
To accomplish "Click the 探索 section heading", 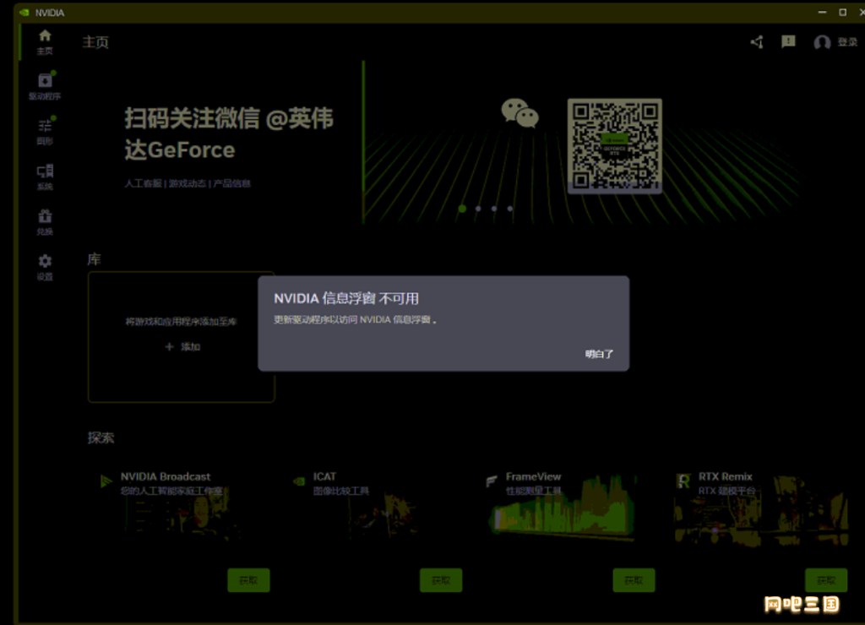I will point(101,438).
